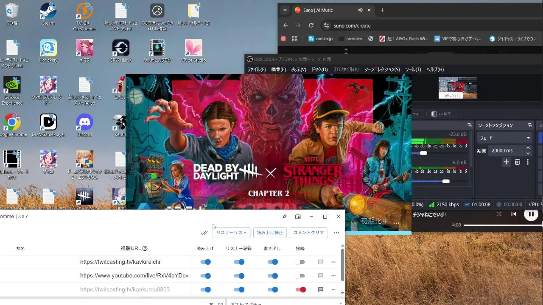Open ツール(T) menu in OBS
543x305 pixels.
click(x=413, y=69)
